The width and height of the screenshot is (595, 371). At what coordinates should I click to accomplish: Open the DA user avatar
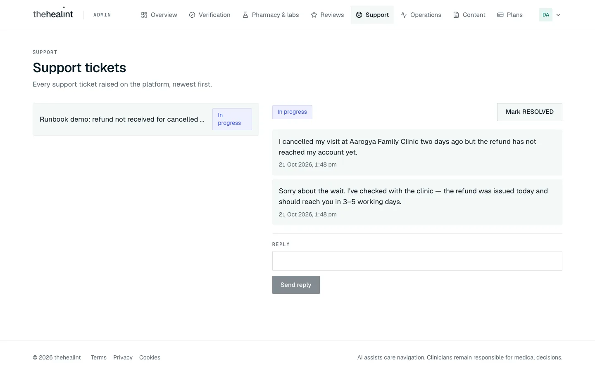coord(546,15)
